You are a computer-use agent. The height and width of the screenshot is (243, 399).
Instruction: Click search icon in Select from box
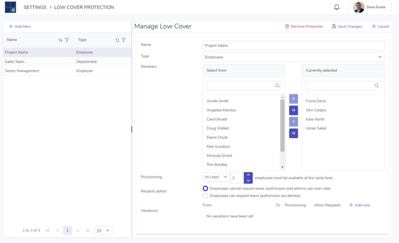(x=277, y=86)
